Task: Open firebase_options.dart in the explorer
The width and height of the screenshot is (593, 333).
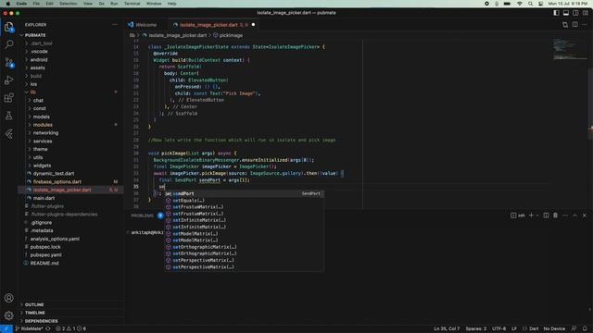Action: (57, 182)
